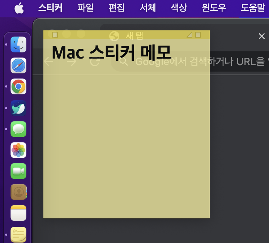Open the 서체 menu

click(148, 8)
